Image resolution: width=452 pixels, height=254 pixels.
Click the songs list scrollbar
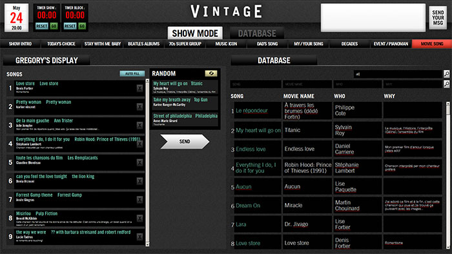(x=147, y=162)
